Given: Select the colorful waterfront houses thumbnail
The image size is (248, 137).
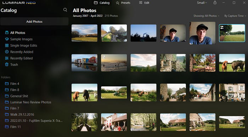Looking at the screenshot, I should click(x=84, y=63).
